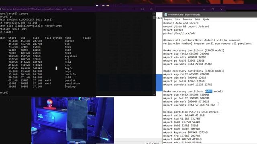Viewport: 257px width, 144px height.
Task: Click 'mkpart pe fat32 120GB 121GB' line
Action: [x=184, y=81]
